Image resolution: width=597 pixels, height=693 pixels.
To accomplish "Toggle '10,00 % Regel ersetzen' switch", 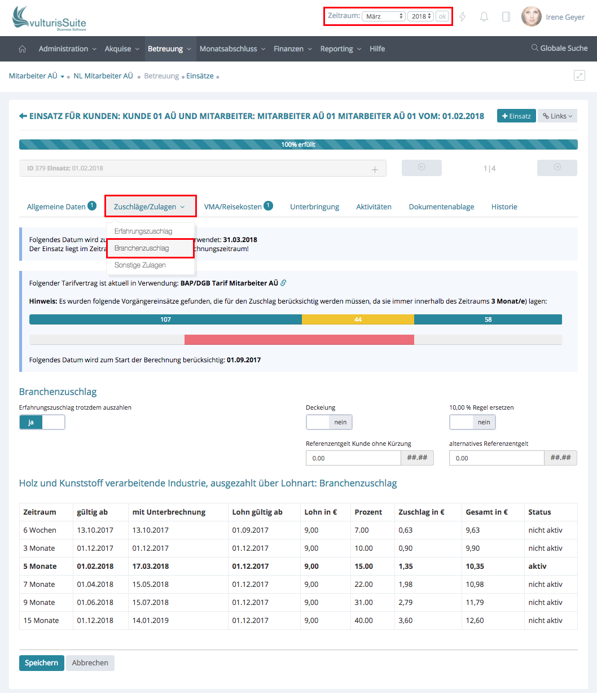I will tap(472, 422).
